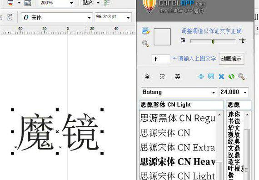Viewport: 259px width, 180px height.
Task: Select the 全 filter tab
Action: [x=147, y=76]
